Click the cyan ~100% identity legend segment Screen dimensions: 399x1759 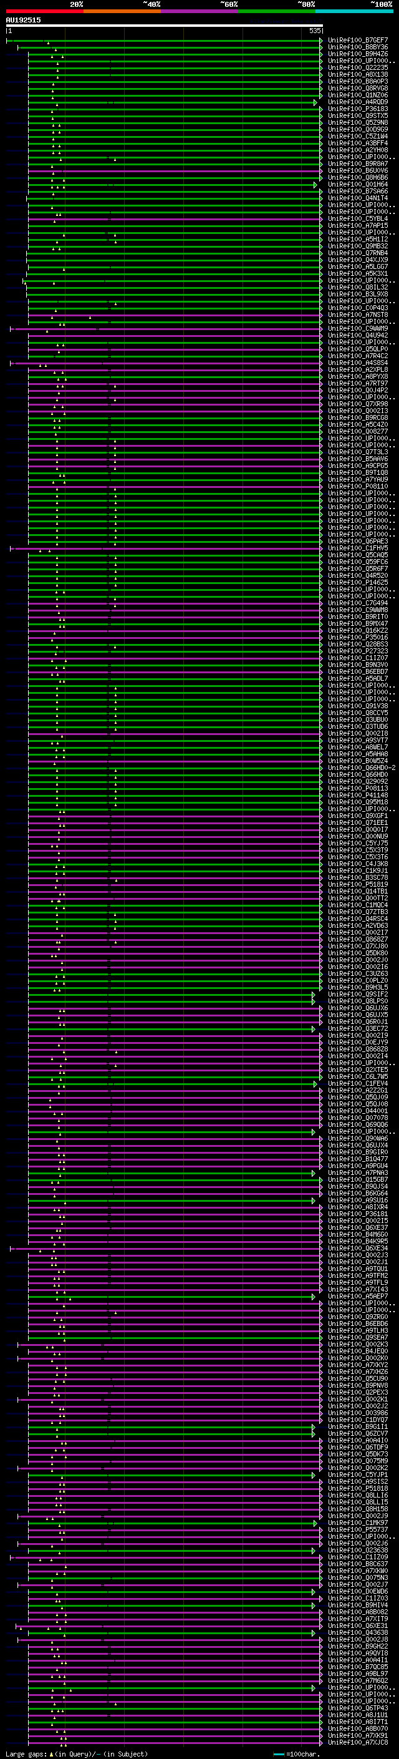pos(354,12)
